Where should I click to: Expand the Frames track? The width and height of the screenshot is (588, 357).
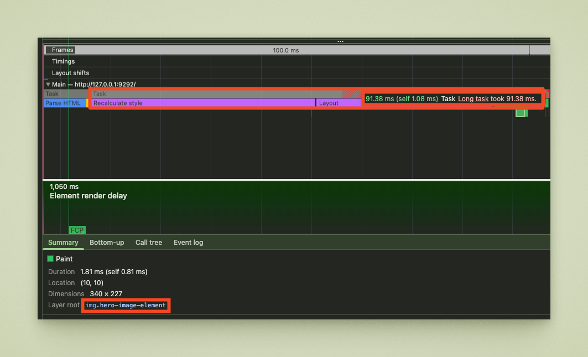pos(60,50)
